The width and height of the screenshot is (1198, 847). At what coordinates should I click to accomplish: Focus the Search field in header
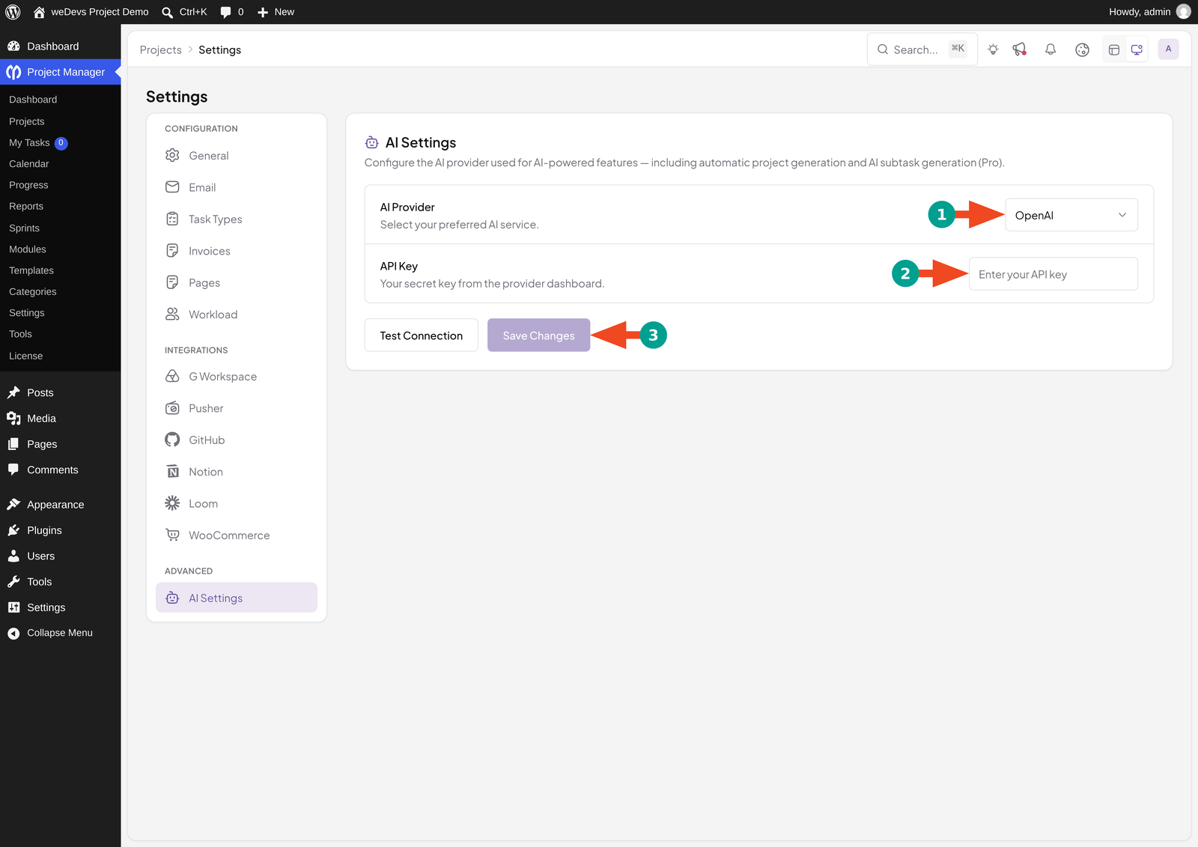click(x=922, y=49)
